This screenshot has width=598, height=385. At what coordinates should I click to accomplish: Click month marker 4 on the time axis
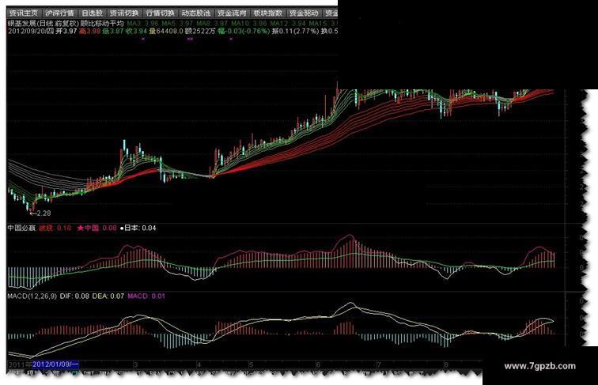pos(199,364)
